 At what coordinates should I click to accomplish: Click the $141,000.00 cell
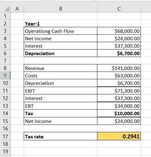(119, 68)
